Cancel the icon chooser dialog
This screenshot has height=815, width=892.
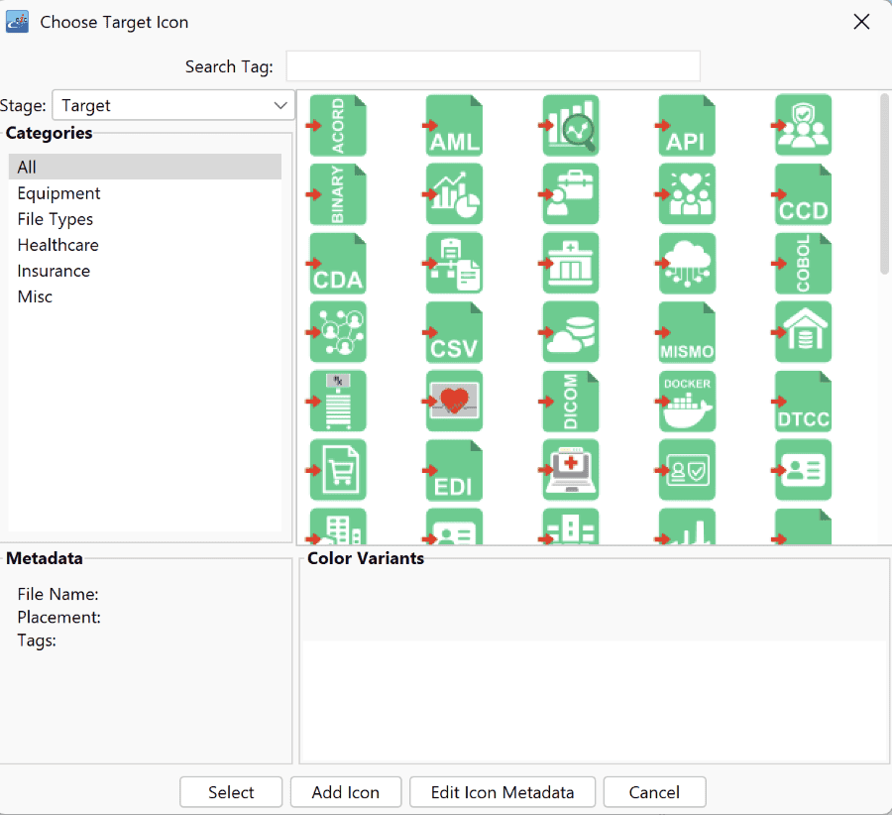654,792
